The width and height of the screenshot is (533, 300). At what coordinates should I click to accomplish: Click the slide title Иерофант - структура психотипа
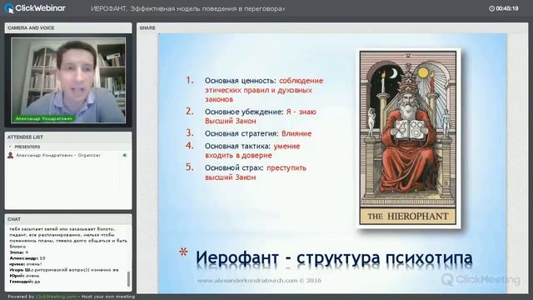334,258
